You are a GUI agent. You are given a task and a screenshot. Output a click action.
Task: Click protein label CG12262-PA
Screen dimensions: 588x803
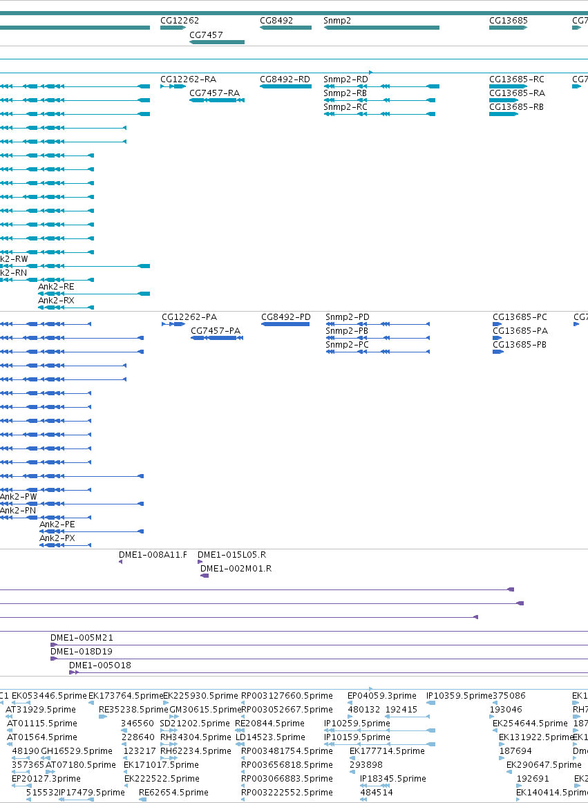coord(189,317)
